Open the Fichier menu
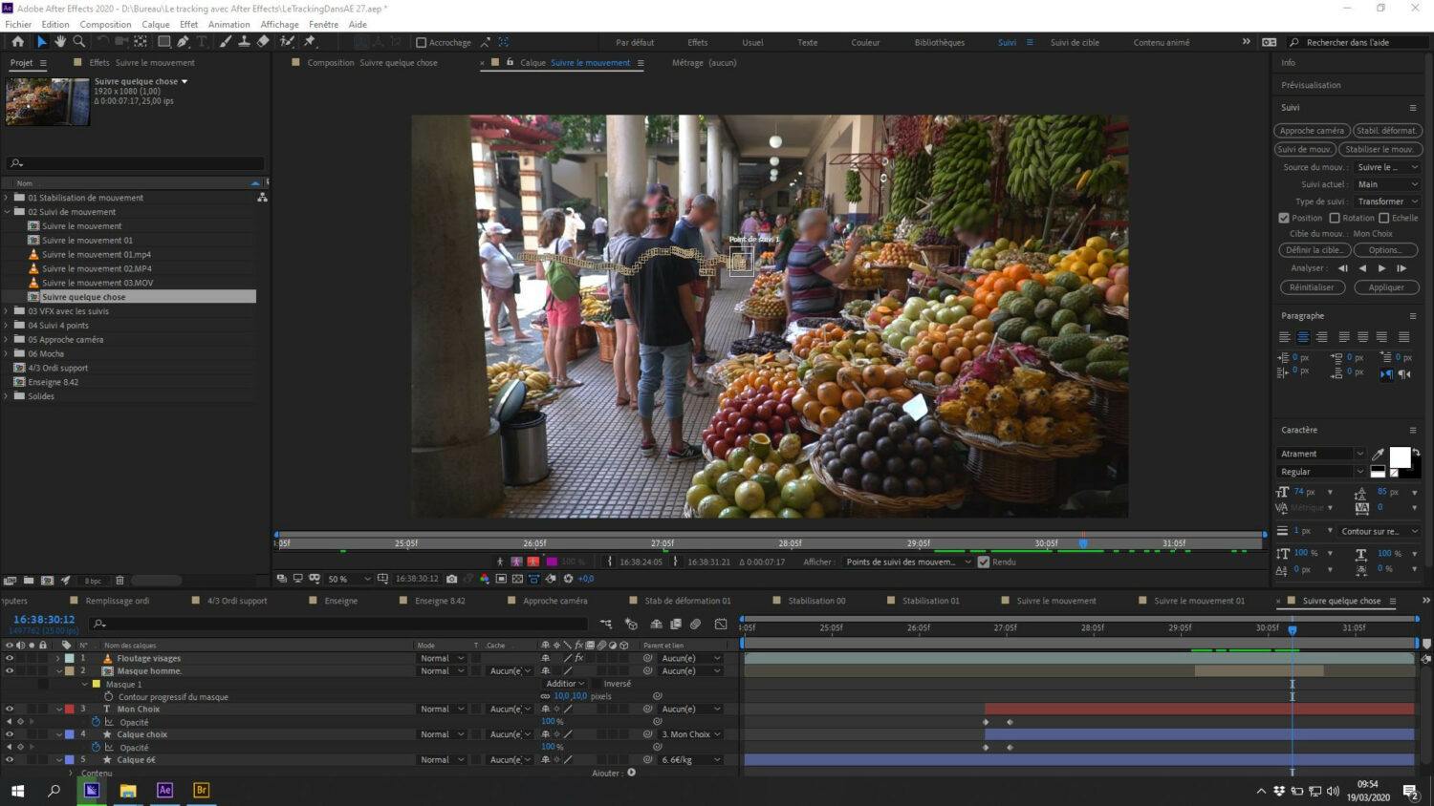The height and width of the screenshot is (806, 1434). [x=18, y=24]
